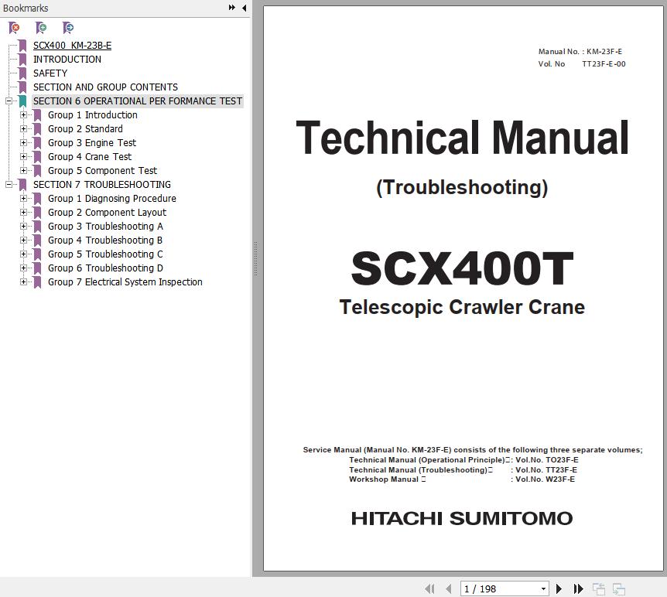Open the page number dropdown showing 1 / 198
The width and height of the screenshot is (667, 597).
click(x=543, y=589)
